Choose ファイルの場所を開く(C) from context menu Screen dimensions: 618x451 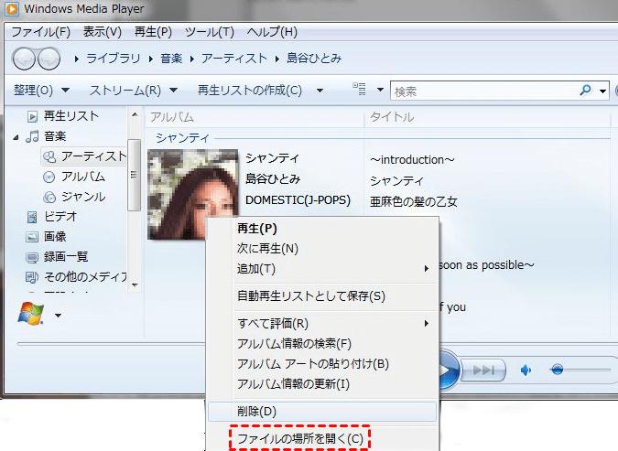pos(299,439)
